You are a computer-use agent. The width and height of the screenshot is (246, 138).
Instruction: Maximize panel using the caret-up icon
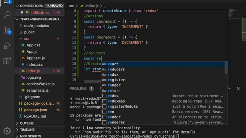(x=229, y=89)
